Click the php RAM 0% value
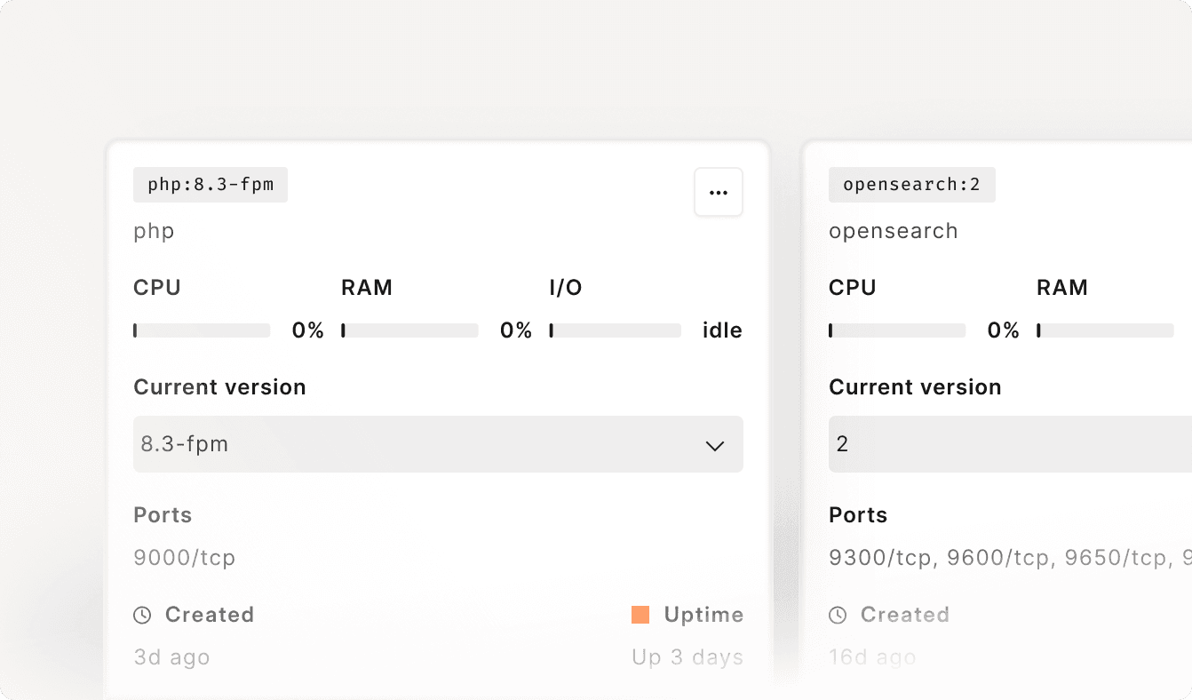The image size is (1192, 700). pyautogui.click(x=516, y=330)
